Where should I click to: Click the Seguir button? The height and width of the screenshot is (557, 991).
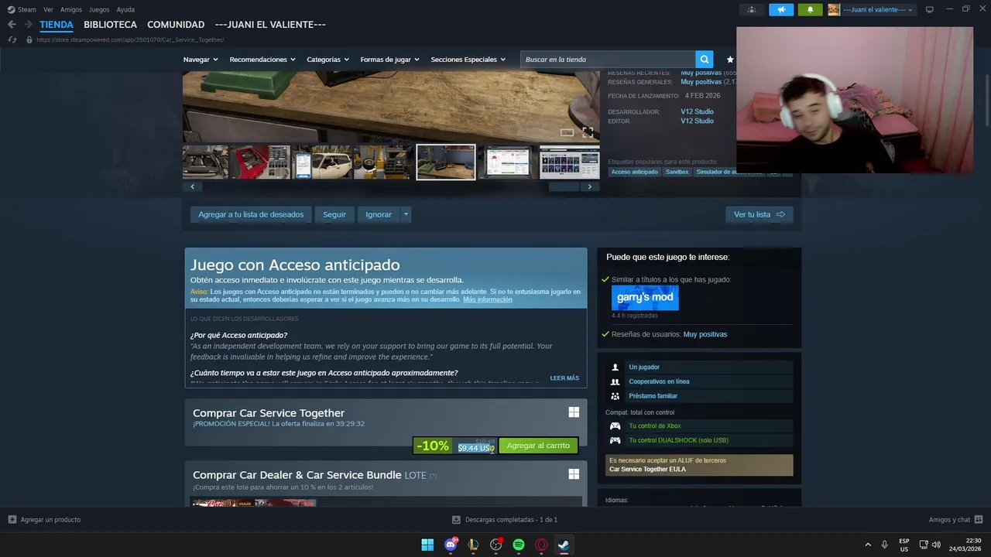334,214
